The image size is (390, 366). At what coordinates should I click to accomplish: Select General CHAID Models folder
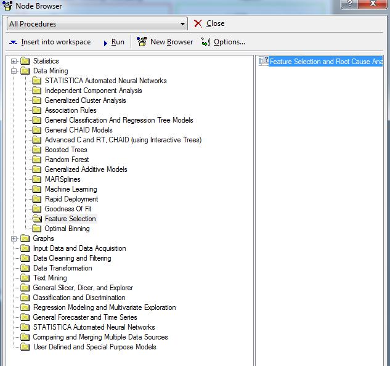click(79, 130)
